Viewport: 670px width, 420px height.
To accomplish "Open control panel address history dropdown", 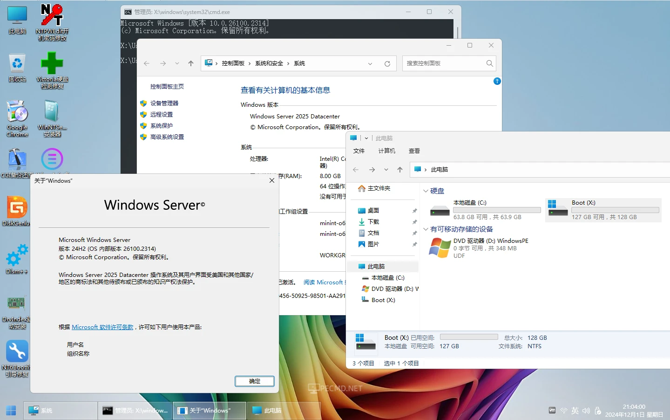I will [370, 63].
